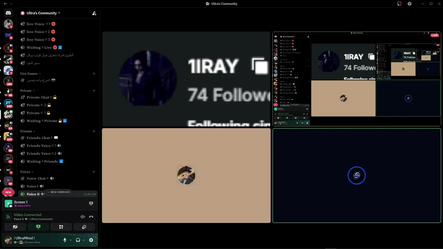Focus the tan background participant tile
Screen dimensions: 443x249
tap(186, 176)
